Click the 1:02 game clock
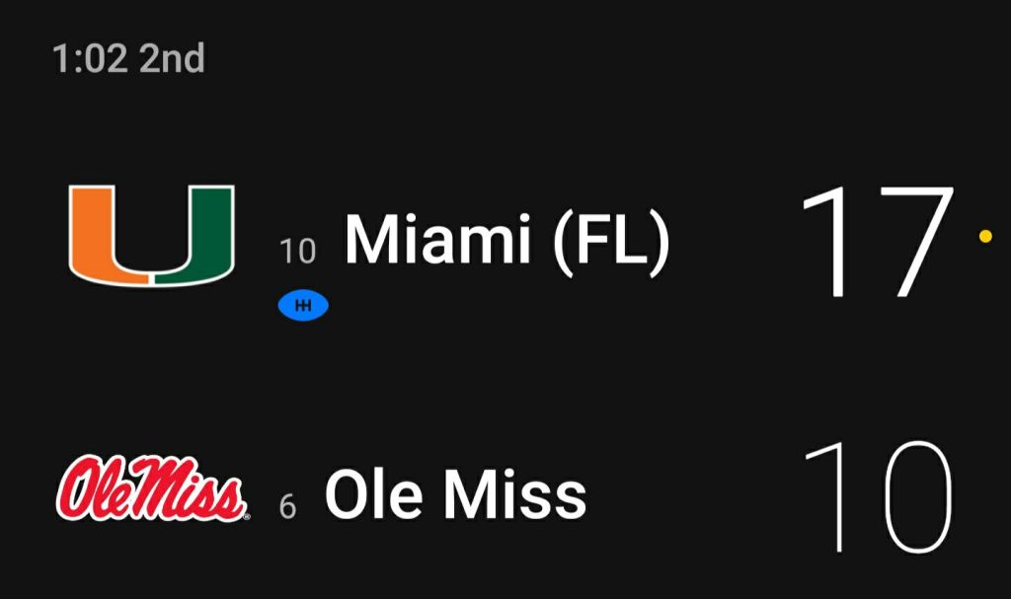 tap(90, 59)
